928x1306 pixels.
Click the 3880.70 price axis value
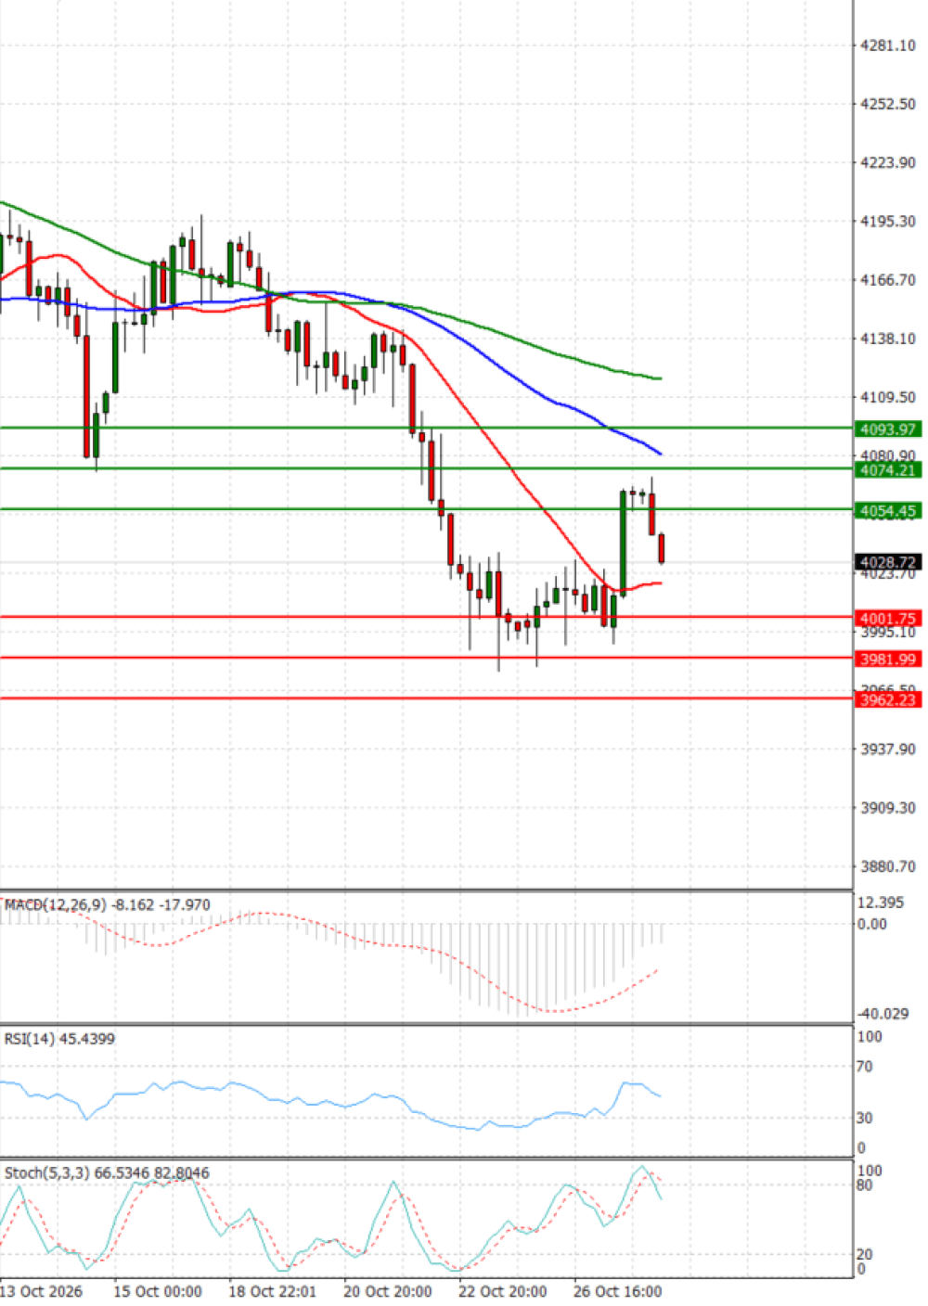tap(888, 865)
